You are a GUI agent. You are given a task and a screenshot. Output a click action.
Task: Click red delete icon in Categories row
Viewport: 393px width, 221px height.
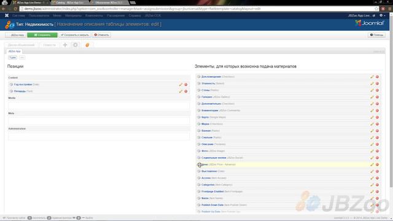coord(377,185)
